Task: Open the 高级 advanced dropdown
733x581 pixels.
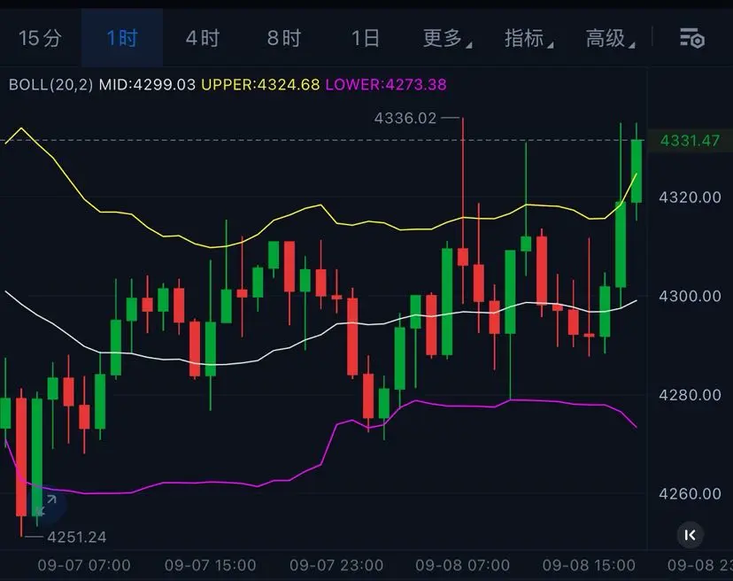Action: 610,38
